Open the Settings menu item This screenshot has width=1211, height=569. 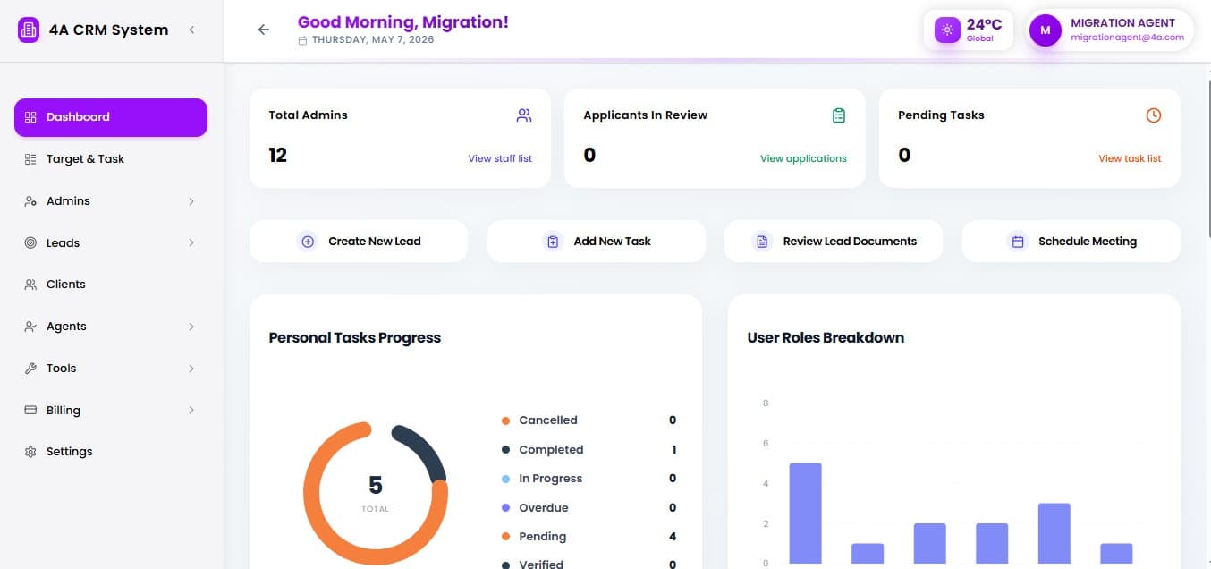tap(111, 452)
